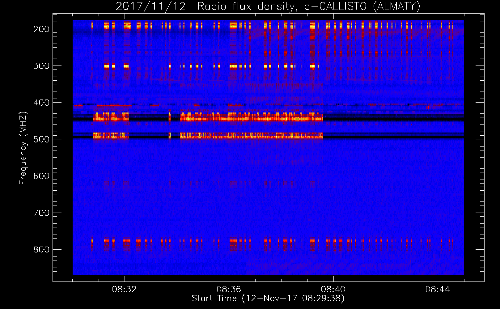
Task: Click the 600 frequency tick label
Action: coord(41,176)
